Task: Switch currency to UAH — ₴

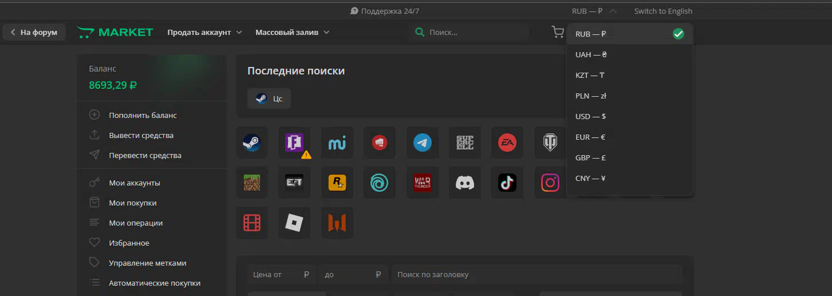Action: pyautogui.click(x=630, y=54)
